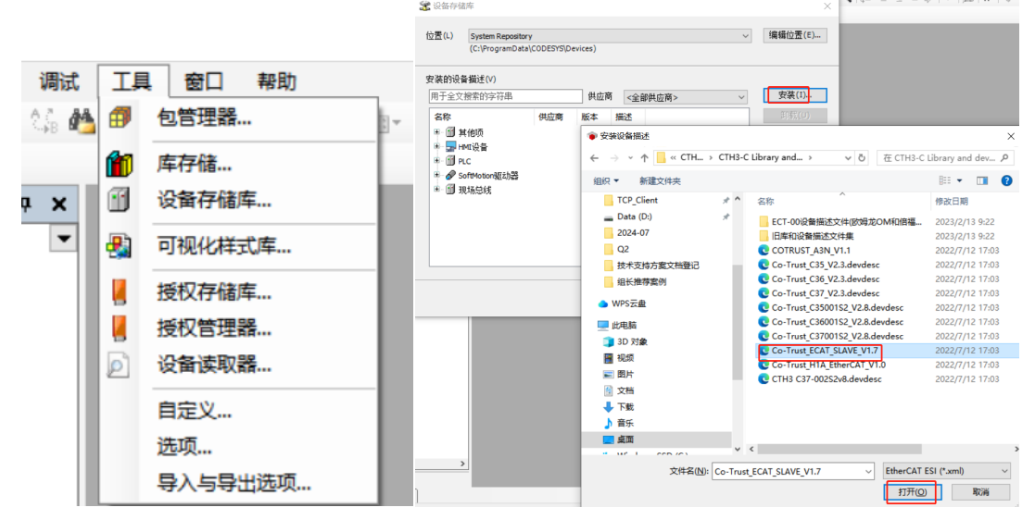Click 新建文件夹 new folder button
This screenshot has height=520, width=1035.
(660, 180)
